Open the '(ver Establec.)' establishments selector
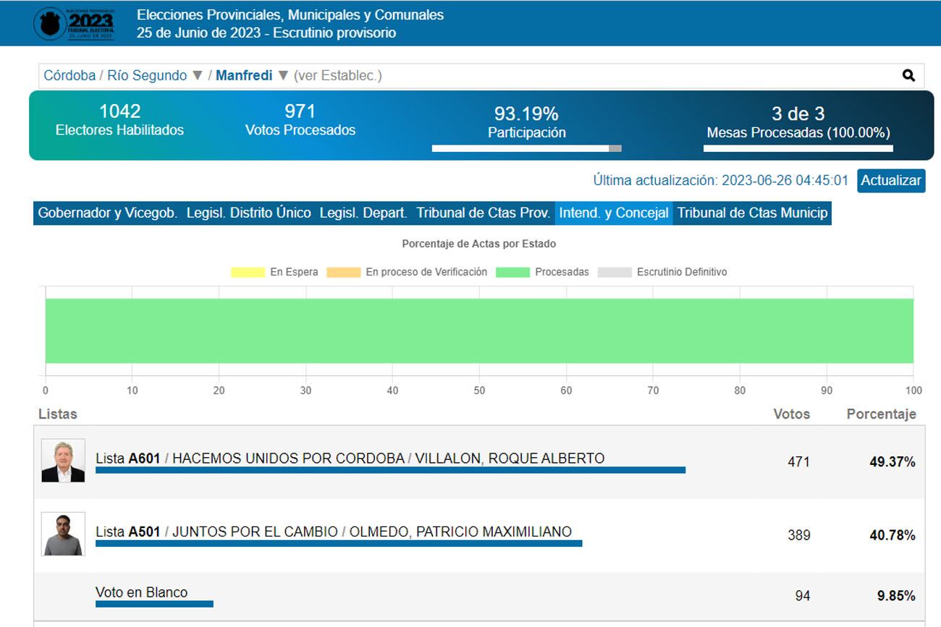Viewport: 941px width, 627px height. coord(337,75)
